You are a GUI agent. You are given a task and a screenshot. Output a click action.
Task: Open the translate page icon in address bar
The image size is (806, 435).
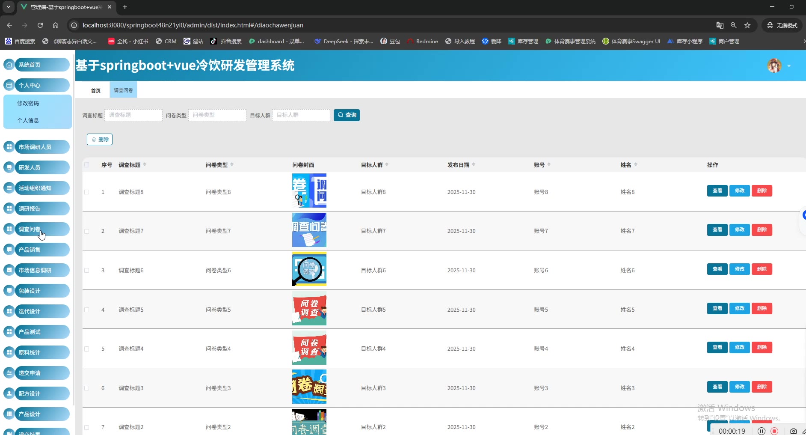(x=720, y=25)
